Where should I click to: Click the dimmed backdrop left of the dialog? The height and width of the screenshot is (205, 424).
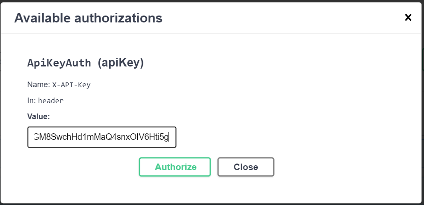[x=0, y=104]
